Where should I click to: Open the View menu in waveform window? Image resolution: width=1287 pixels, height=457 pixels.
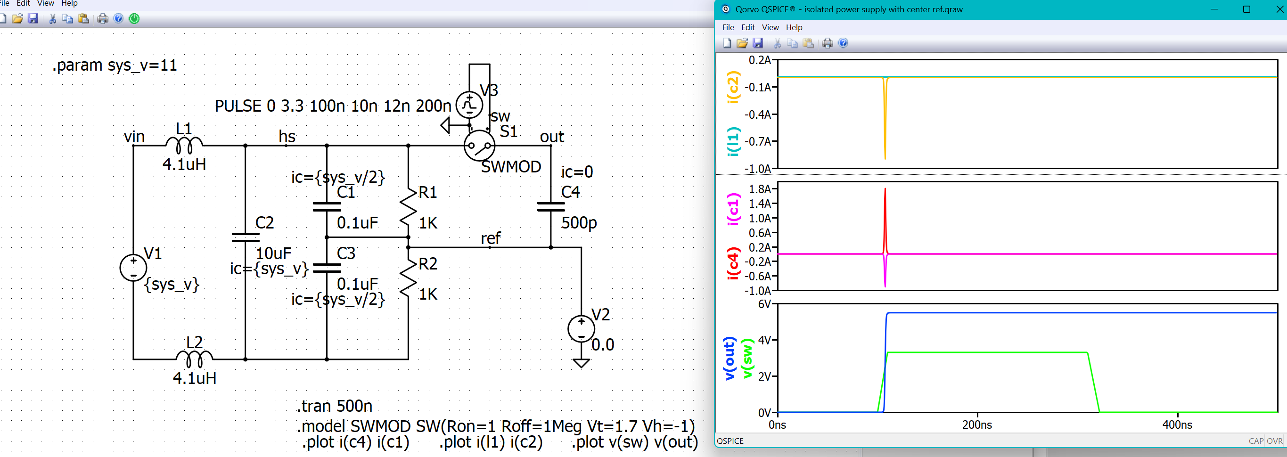(x=770, y=27)
